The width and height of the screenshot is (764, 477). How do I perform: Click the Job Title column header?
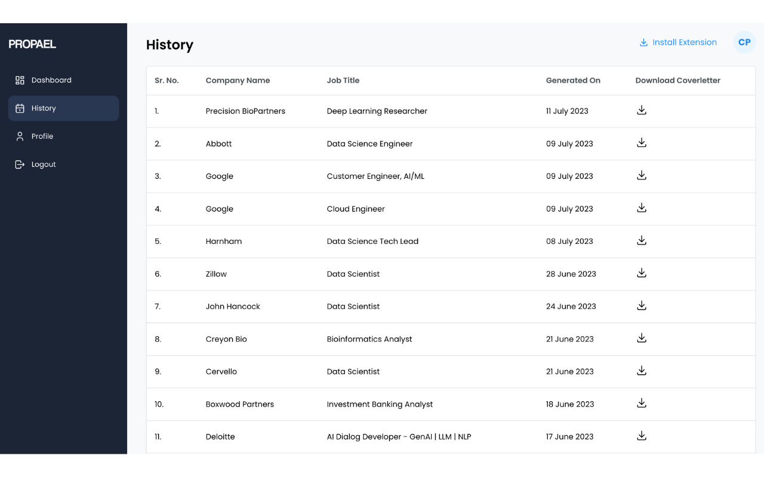click(x=343, y=80)
